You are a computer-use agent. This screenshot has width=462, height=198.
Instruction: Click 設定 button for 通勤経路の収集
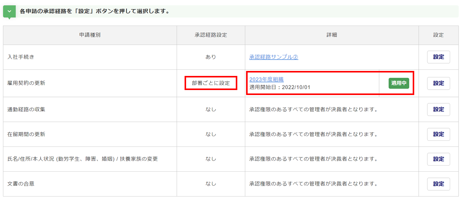[438, 109]
